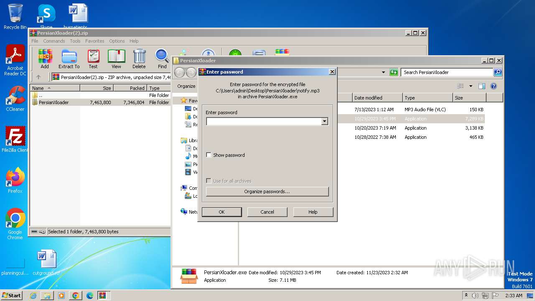The height and width of the screenshot is (301, 535).
Task: Click the Organize passwords button
Action: point(267,191)
